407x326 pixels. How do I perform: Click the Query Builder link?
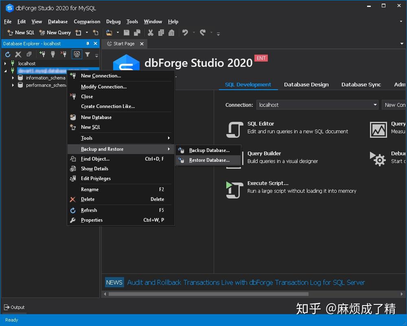[x=264, y=153]
